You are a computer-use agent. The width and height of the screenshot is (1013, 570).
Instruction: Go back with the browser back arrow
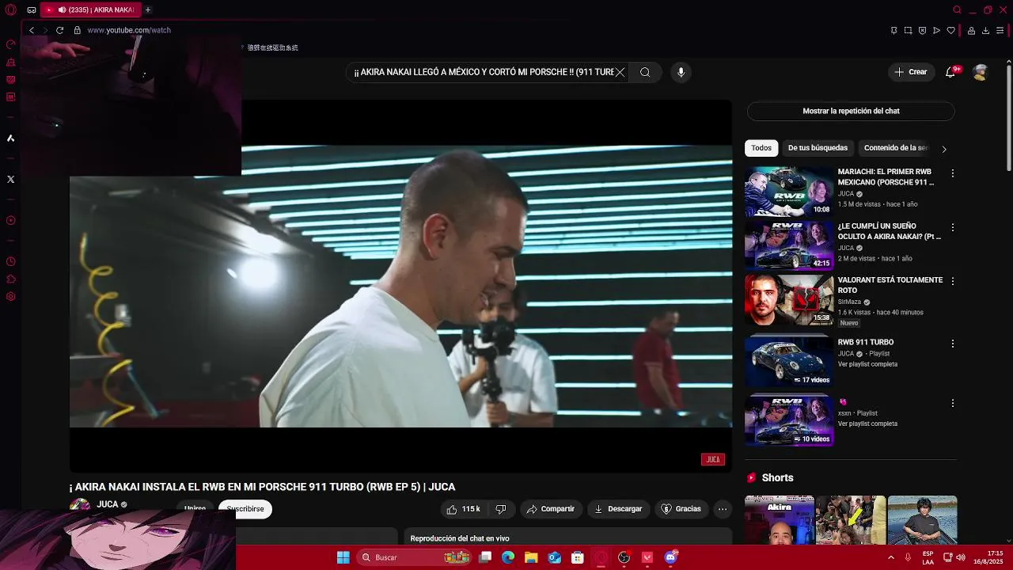pos(32,30)
